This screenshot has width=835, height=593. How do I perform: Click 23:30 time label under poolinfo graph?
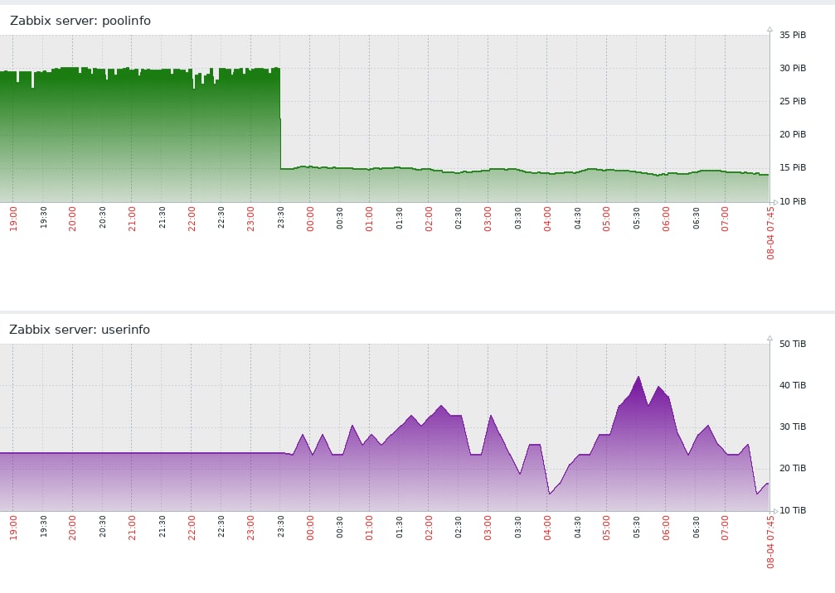point(280,218)
